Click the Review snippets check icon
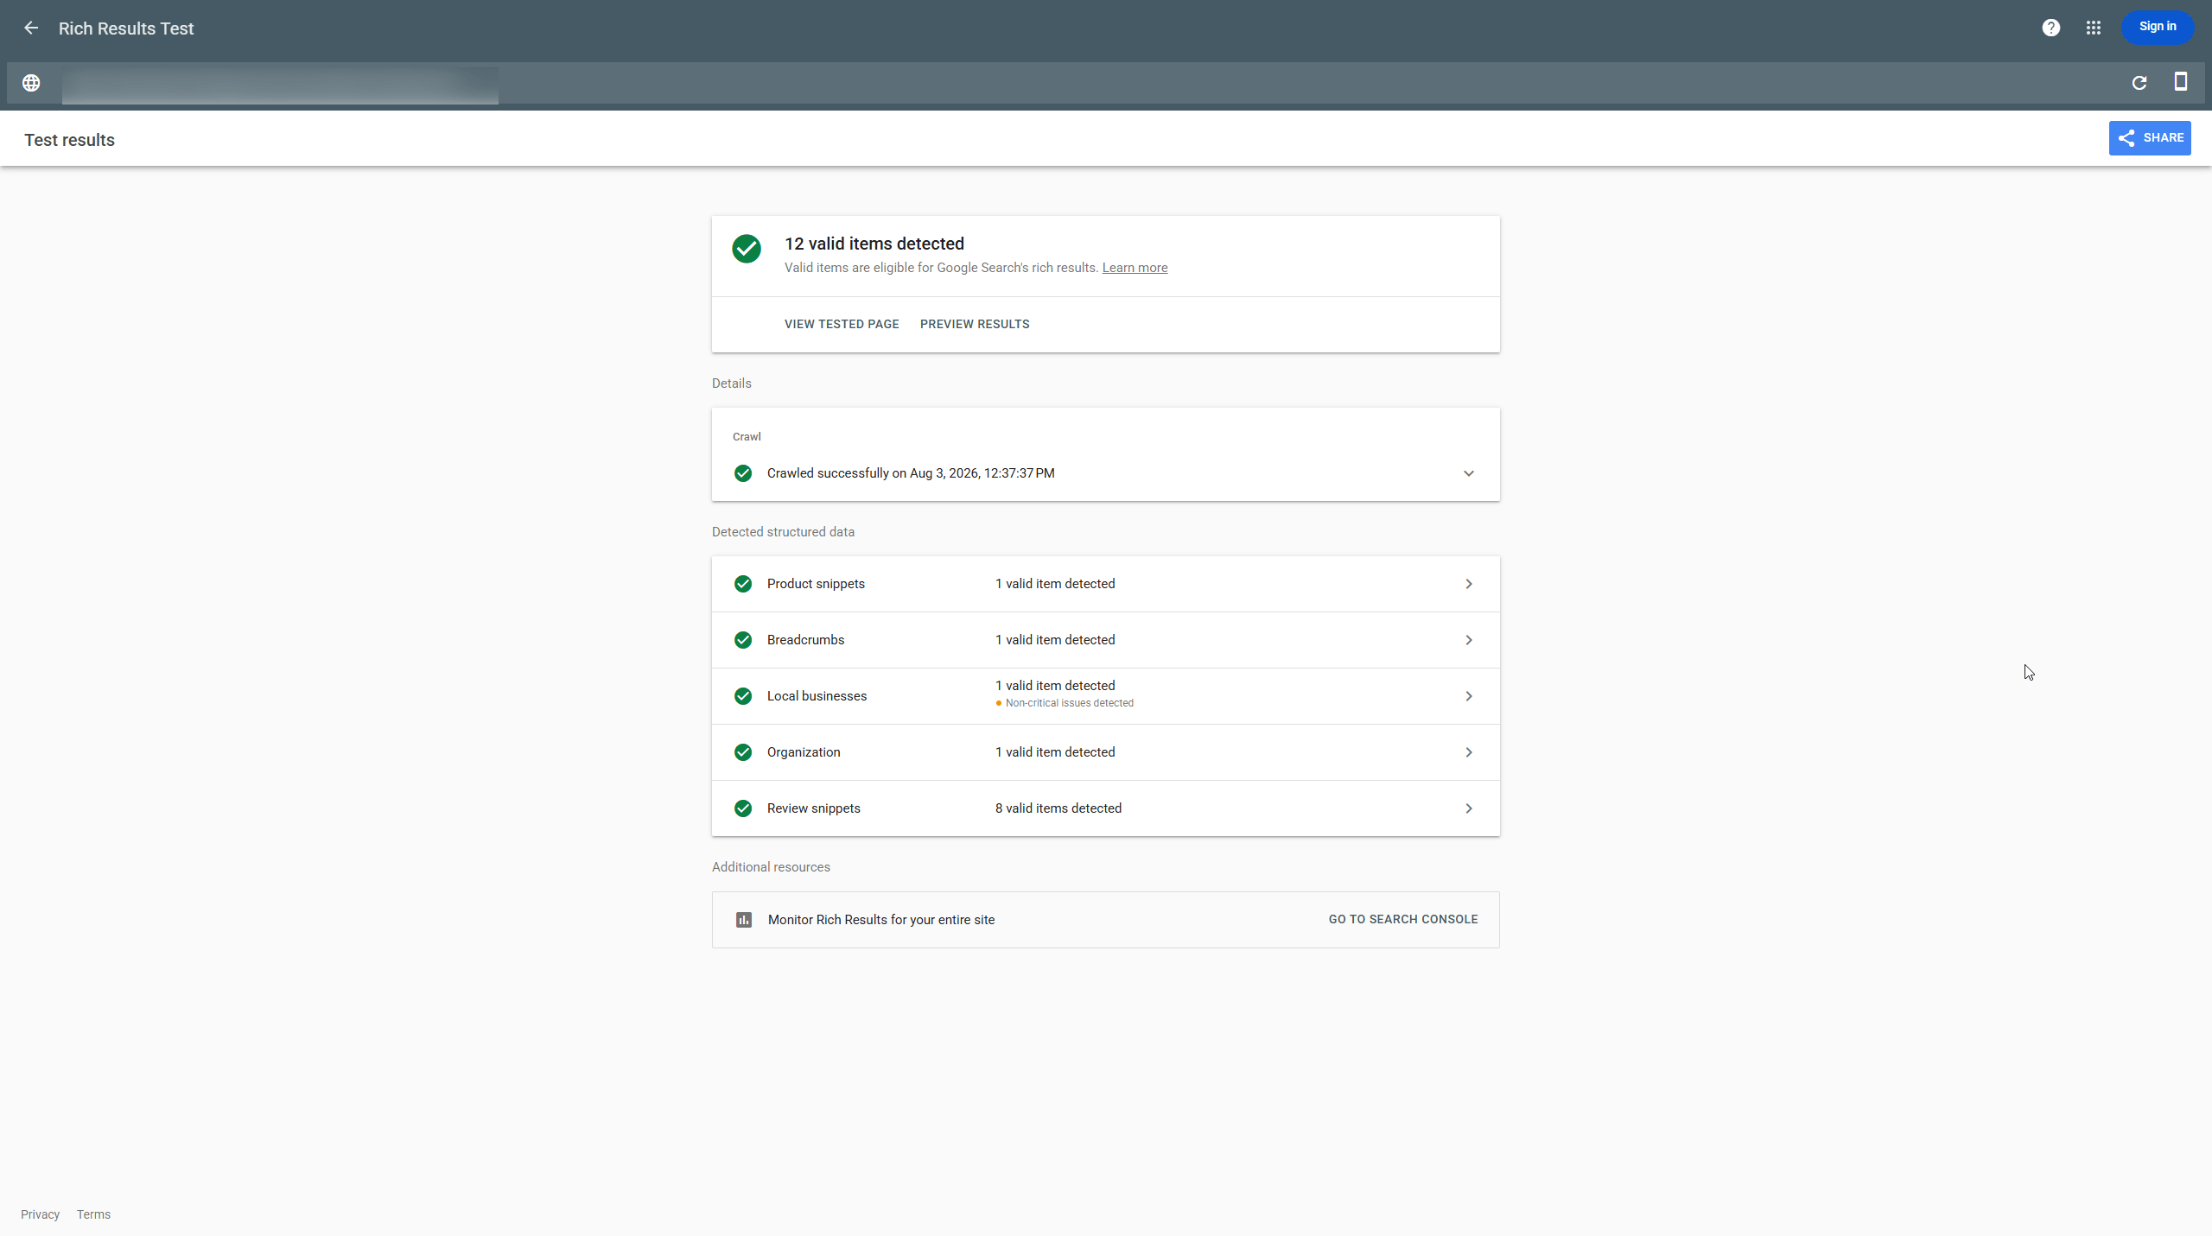 pos(743,808)
